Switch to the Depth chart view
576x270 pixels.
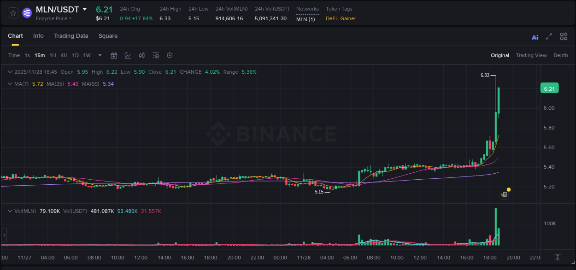point(560,55)
